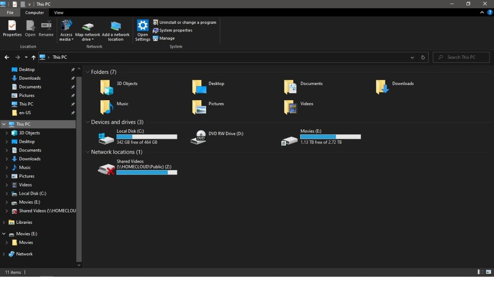Navigate up one level with the up arrow
This screenshot has width=494, height=294.
tap(33, 57)
